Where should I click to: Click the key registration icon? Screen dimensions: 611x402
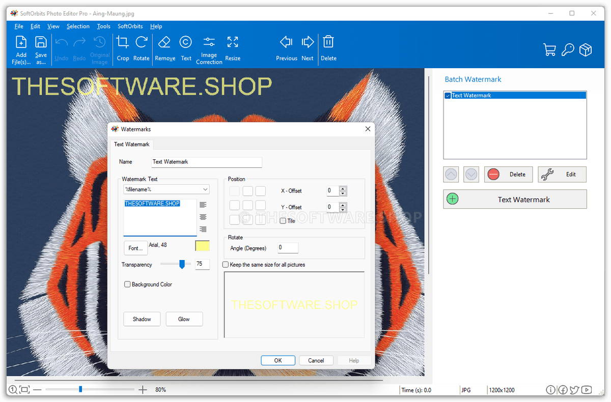pos(568,49)
